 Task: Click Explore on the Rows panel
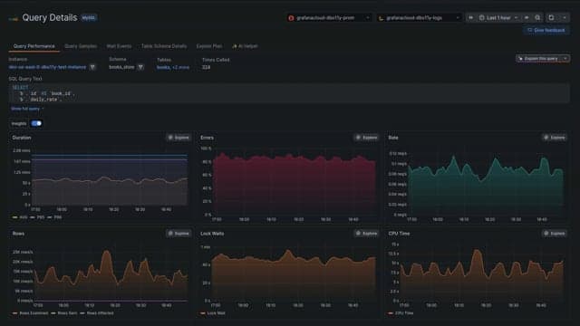click(179, 234)
